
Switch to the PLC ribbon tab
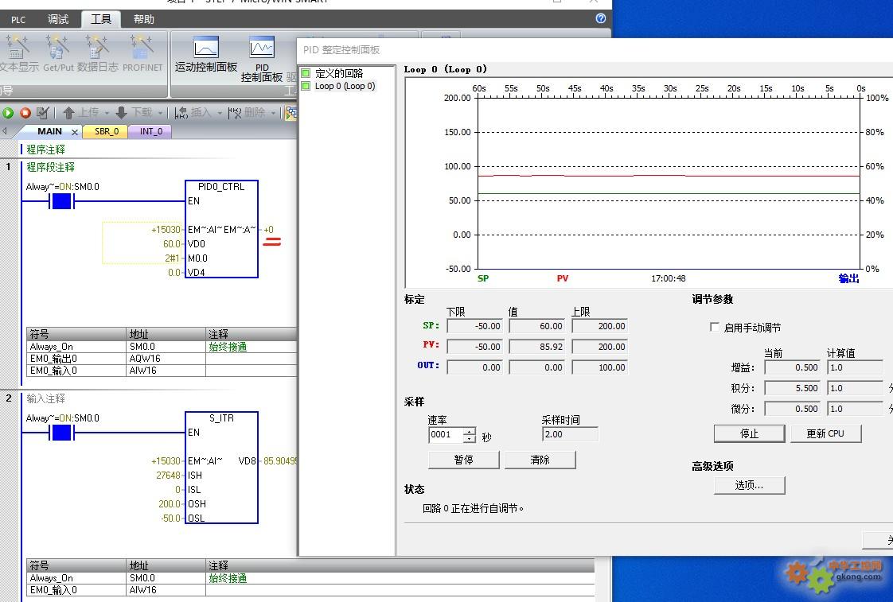pos(18,19)
